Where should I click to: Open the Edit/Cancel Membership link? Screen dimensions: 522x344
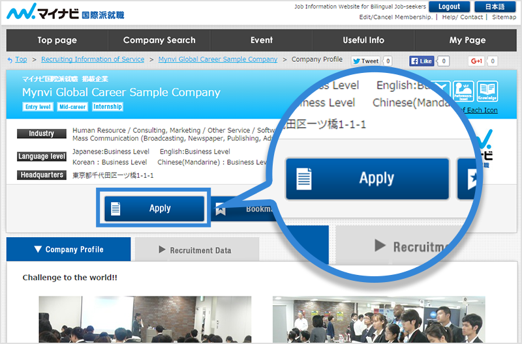(x=396, y=17)
